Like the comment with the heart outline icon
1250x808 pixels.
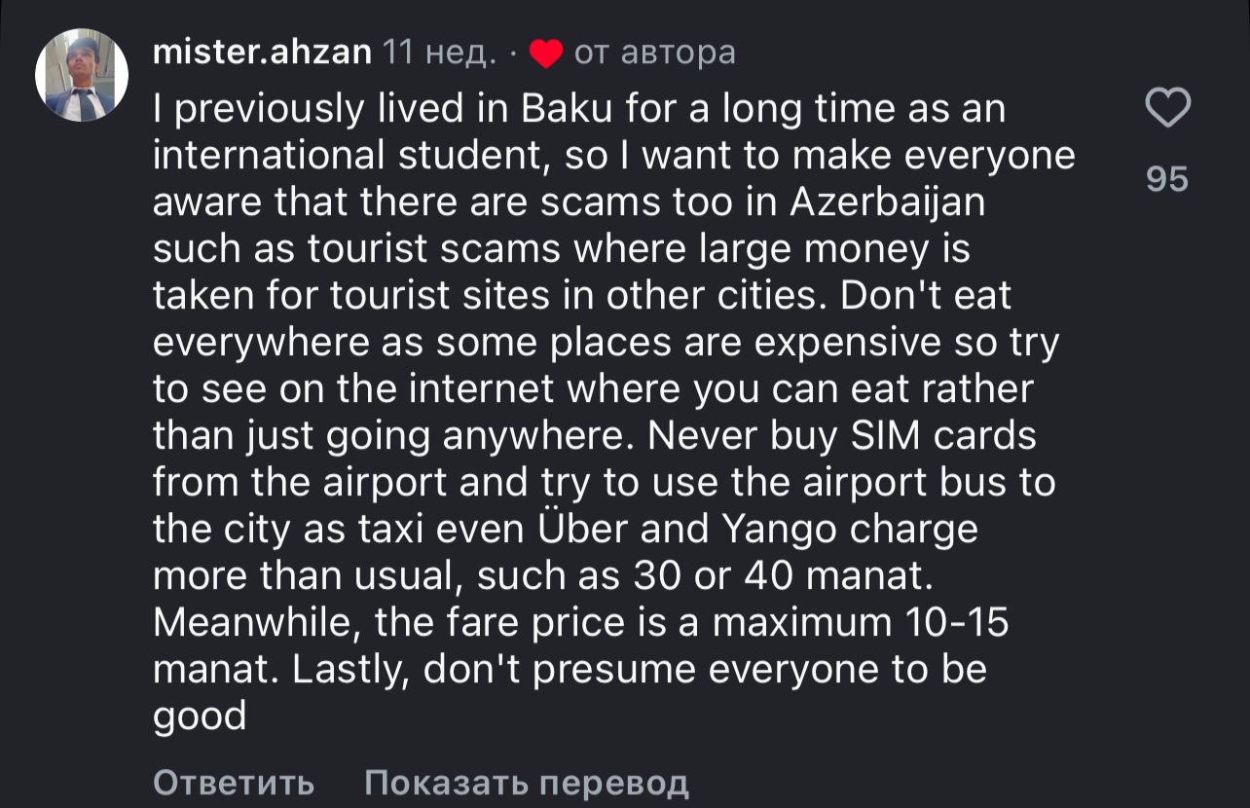click(1167, 107)
